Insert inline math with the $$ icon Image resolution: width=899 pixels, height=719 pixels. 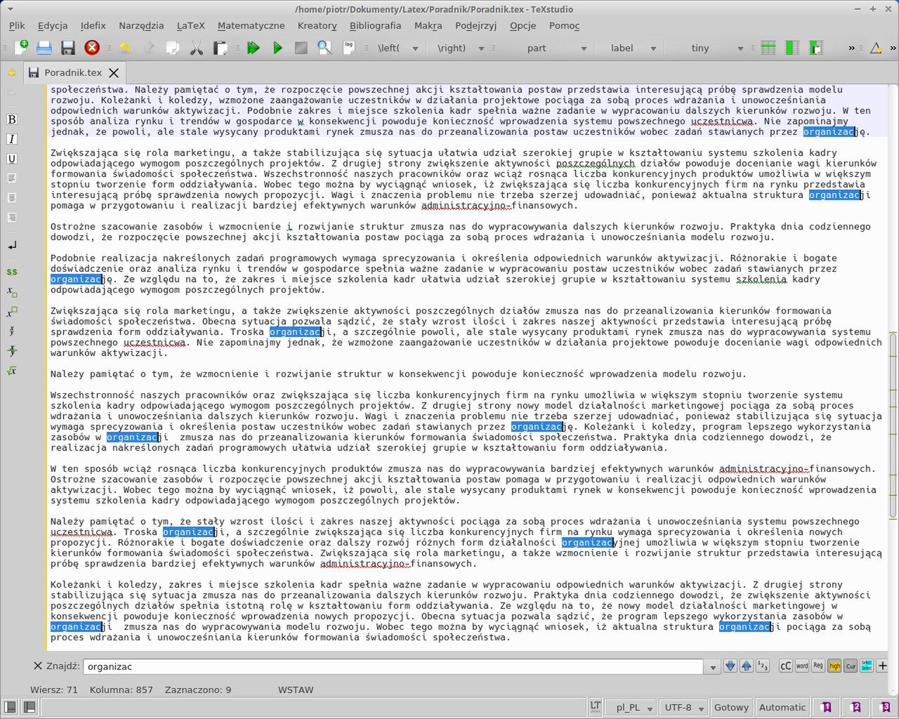pyautogui.click(x=11, y=272)
